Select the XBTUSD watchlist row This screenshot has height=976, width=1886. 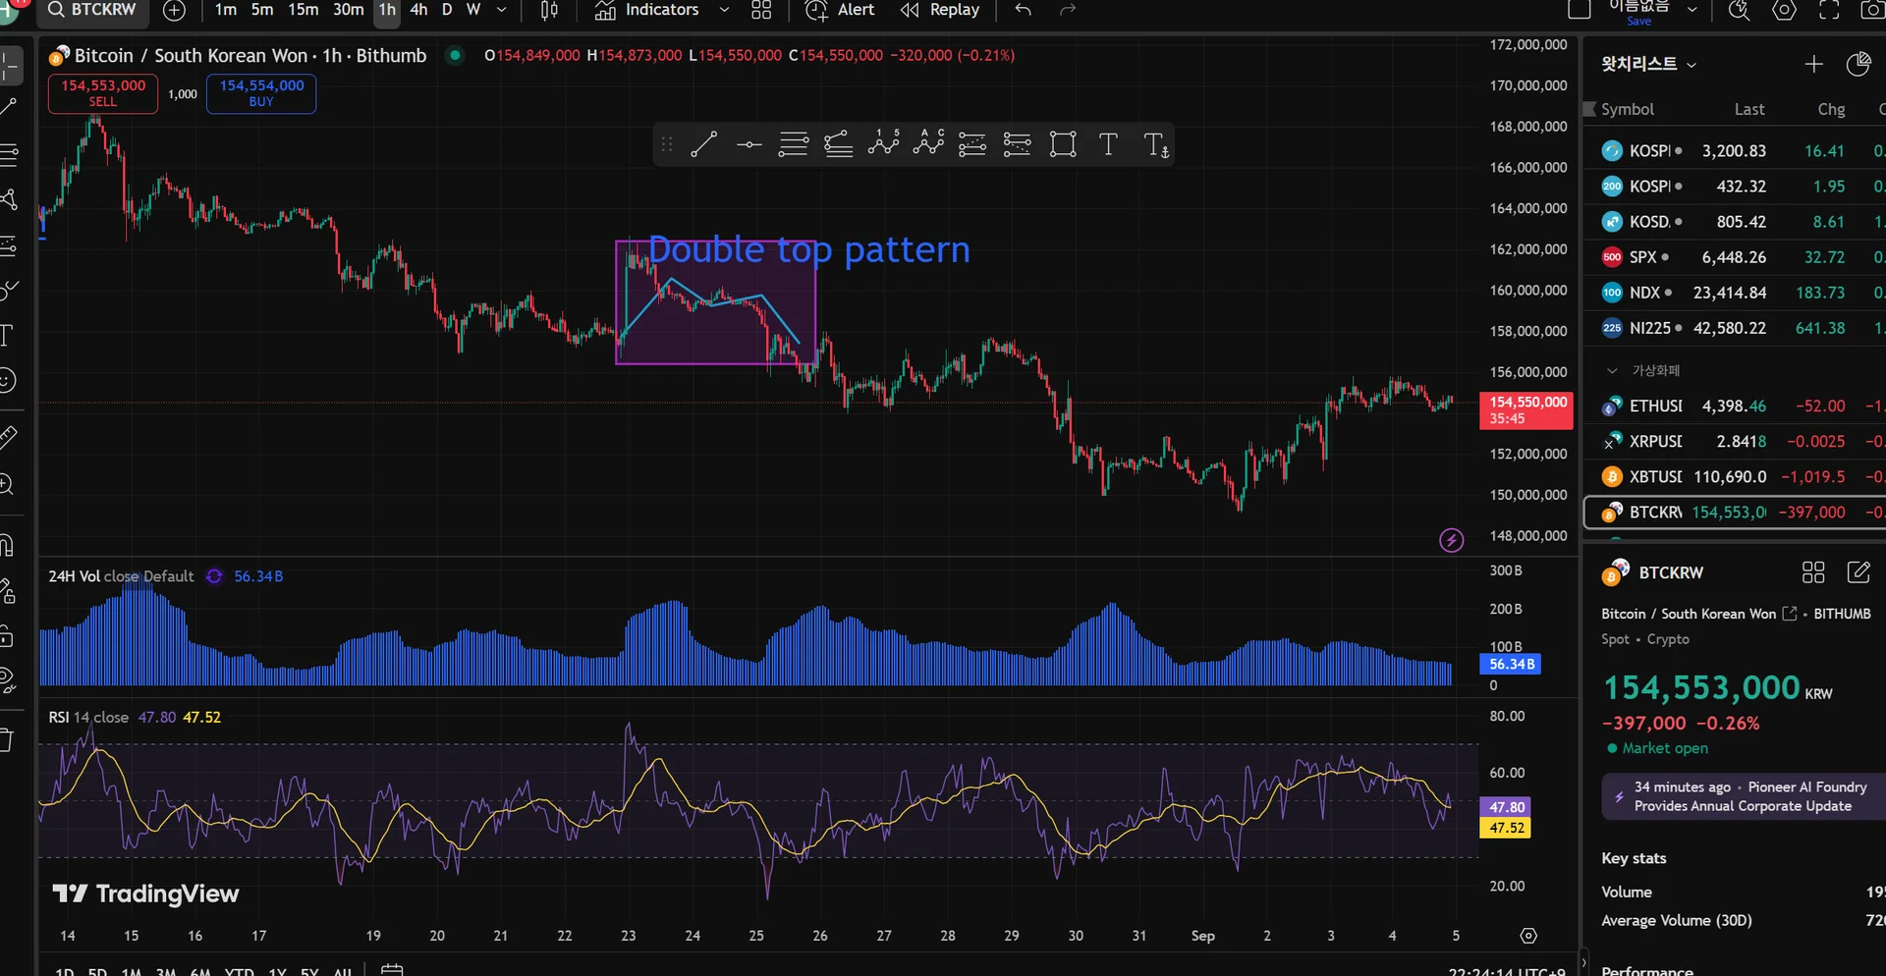(x=1735, y=476)
